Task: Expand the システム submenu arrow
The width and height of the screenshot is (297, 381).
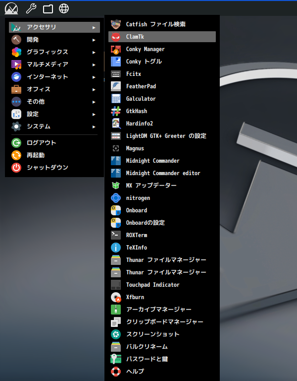Action: (94, 127)
